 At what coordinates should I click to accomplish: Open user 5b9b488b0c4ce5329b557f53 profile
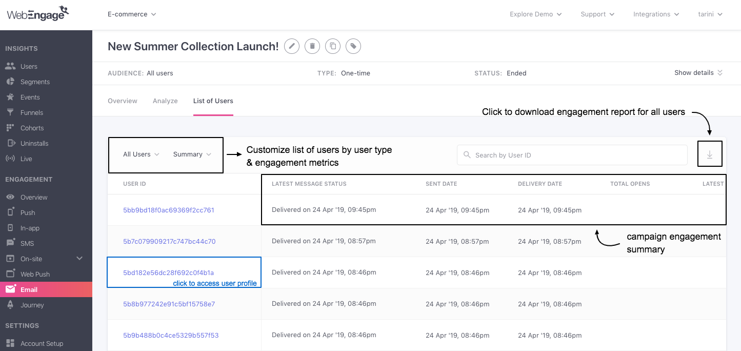(x=171, y=335)
